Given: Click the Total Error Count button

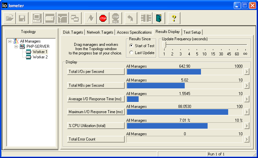Looking at the screenshot, I should coord(96,139).
